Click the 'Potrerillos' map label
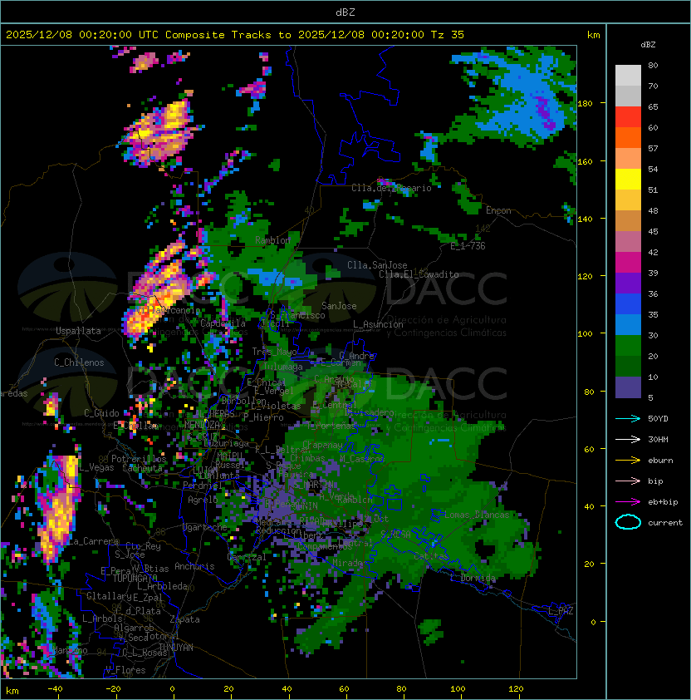Viewport: 691px width, 700px height. point(139,459)
